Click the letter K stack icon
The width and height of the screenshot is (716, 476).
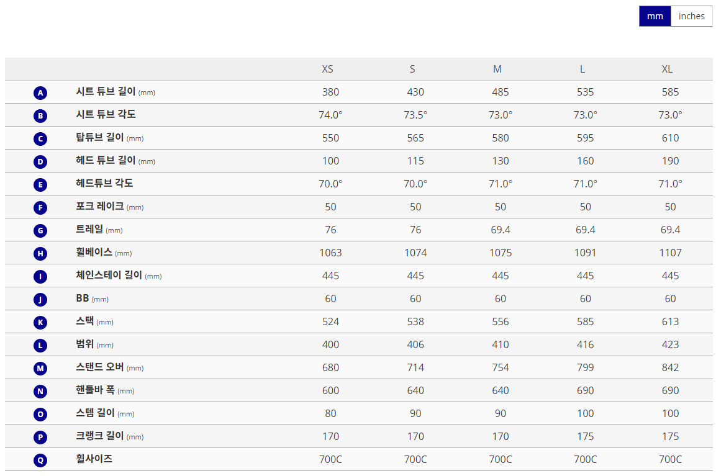coord(40,323)
